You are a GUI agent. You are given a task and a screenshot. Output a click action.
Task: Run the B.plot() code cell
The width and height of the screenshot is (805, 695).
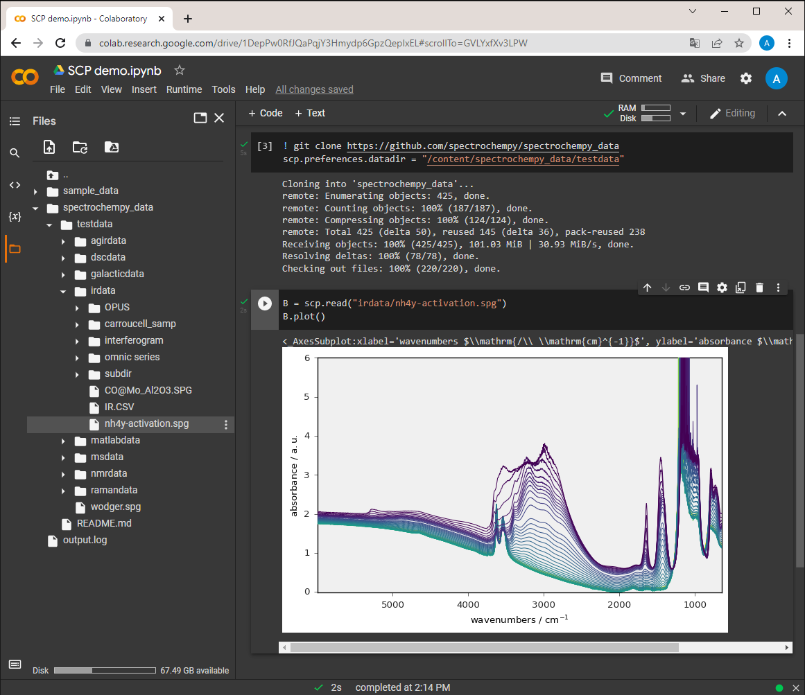[265, 303]
